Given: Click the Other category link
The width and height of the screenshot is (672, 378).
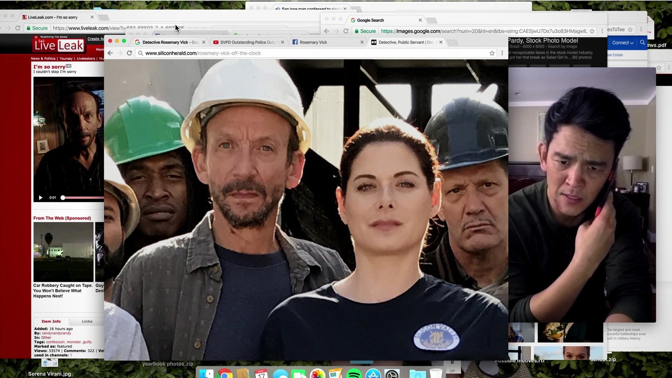Looking at the screenshot, I should tap(46, 338).
